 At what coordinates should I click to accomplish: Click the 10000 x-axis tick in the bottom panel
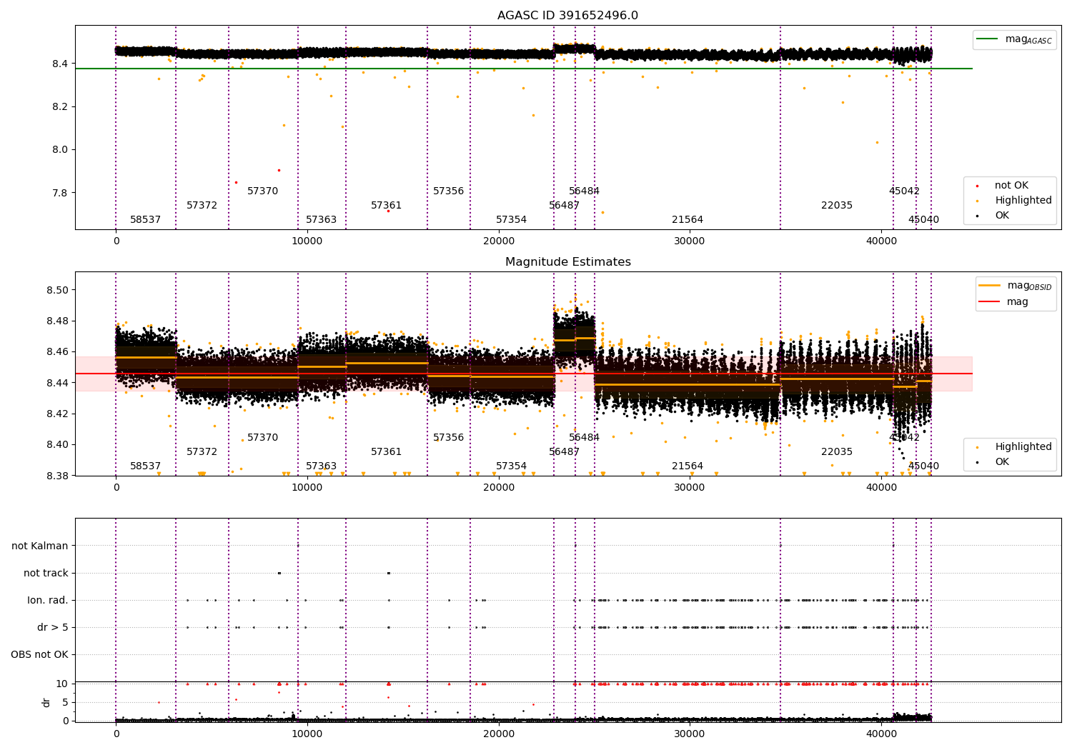click(307, 735)
